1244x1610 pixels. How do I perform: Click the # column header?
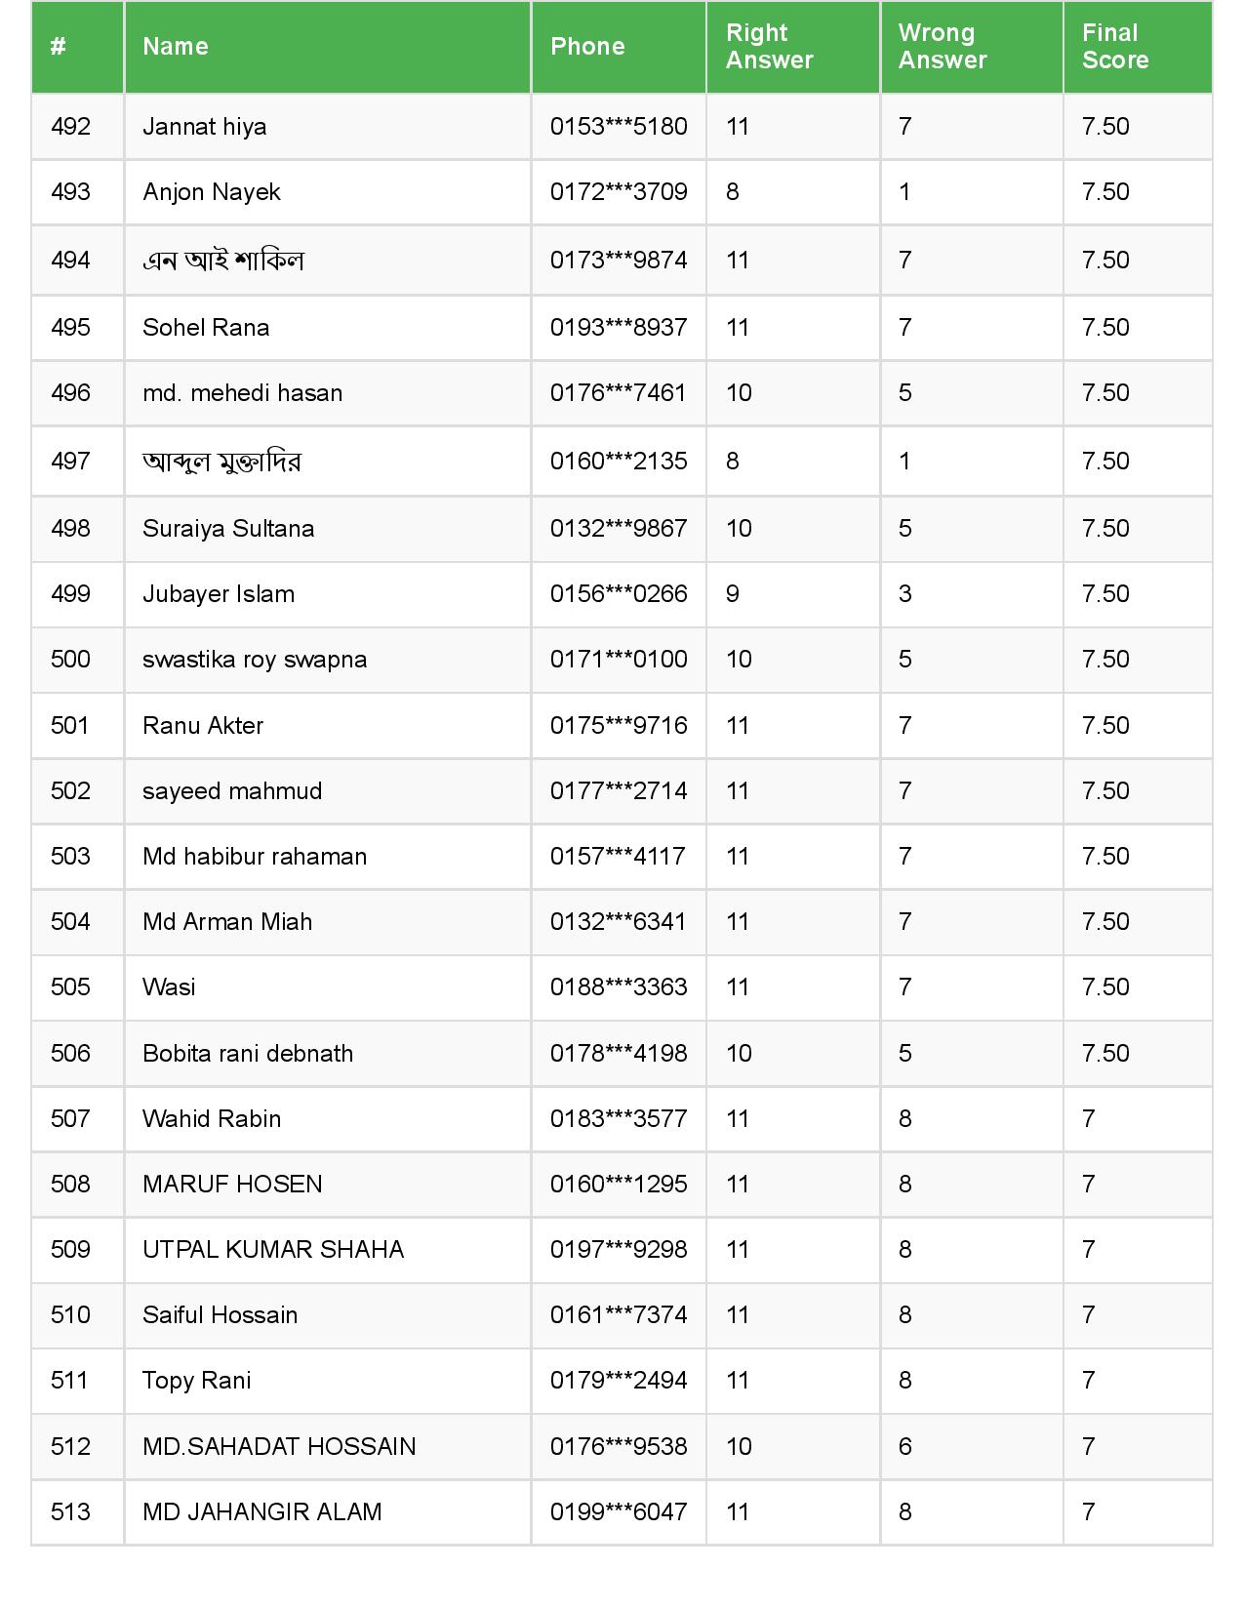click(x=59, y=47)
